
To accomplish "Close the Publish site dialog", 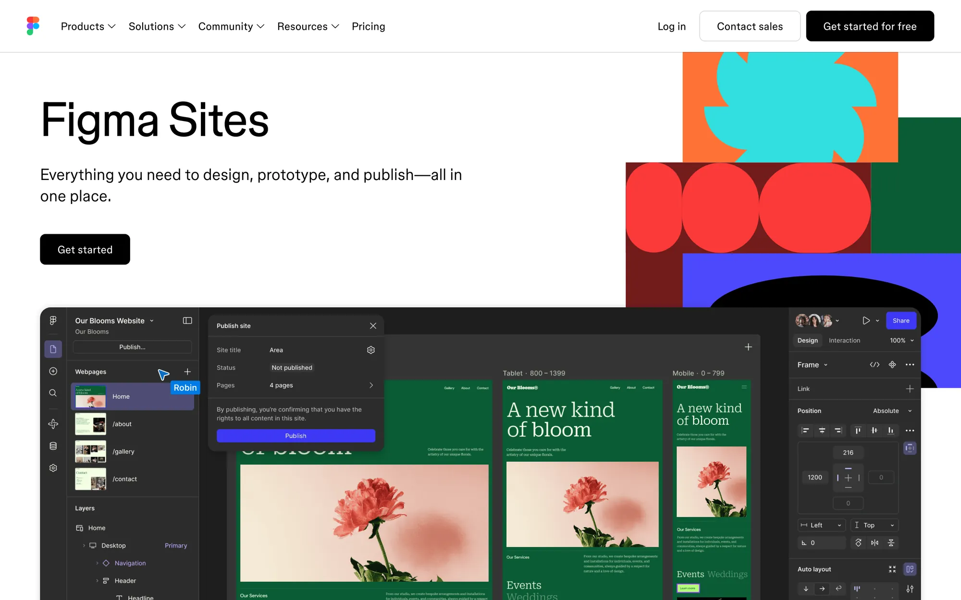I will coord(373,325).
